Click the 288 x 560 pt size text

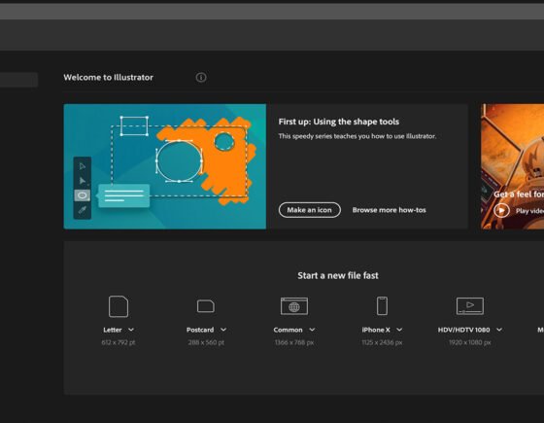[206, 342]
